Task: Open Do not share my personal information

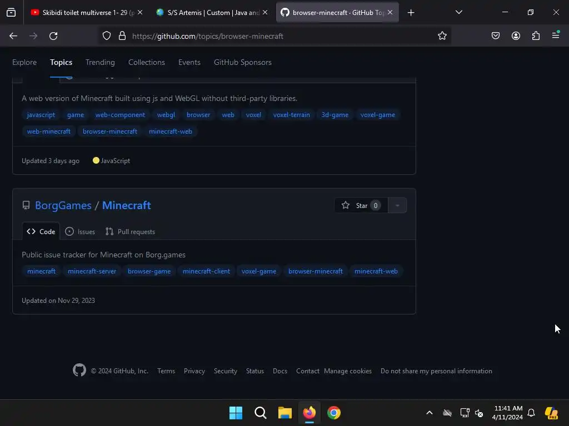Action: (x=436, y=371)
